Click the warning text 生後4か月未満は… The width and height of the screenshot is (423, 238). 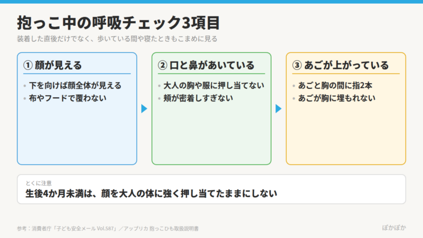pyautogui.click(x=151, y=194)
